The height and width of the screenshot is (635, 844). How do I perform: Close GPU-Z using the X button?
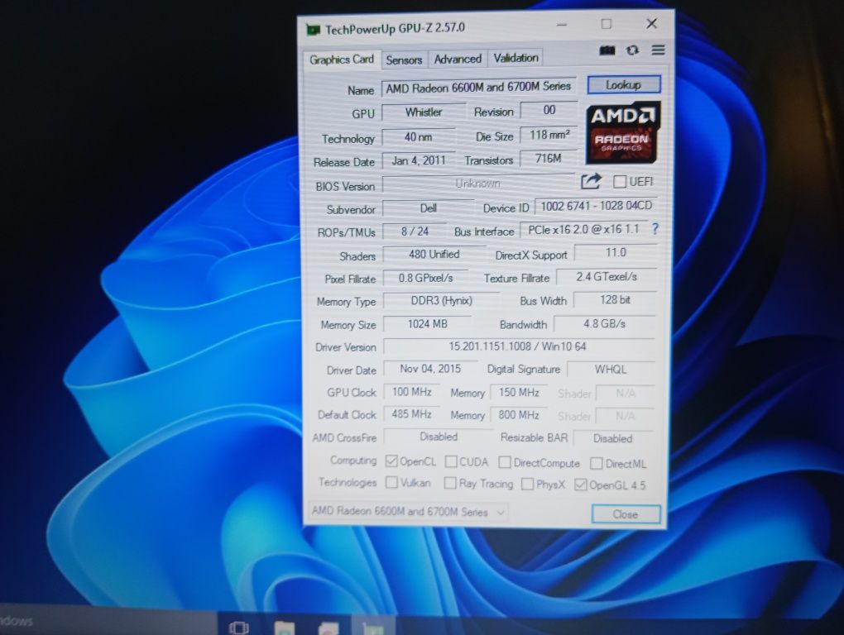pyautogui.click(x=651, y=24)
